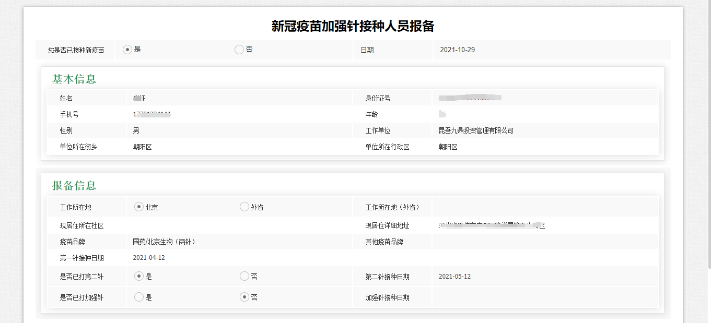The image size is (711, 323).
Task: Click the 现居住详细地址 field value
Action: [492, 225]
